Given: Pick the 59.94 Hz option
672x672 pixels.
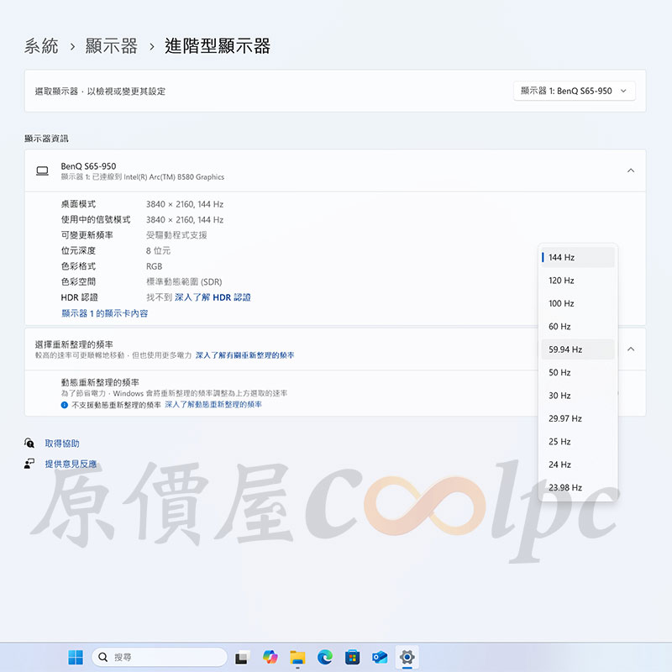Looking at the screenshot, I should click(578, 349).
